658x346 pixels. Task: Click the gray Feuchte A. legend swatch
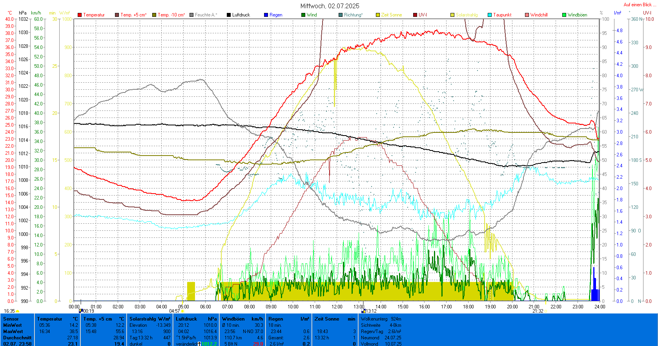pos(191,15)
